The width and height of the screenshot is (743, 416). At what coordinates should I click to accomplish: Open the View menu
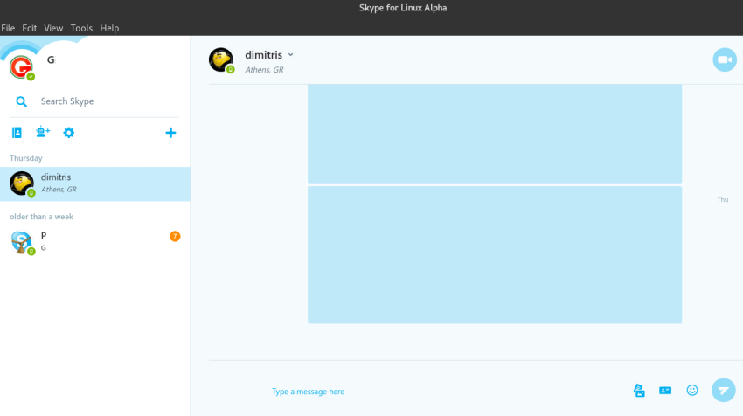pyautogui.click(x=53, y=28)
